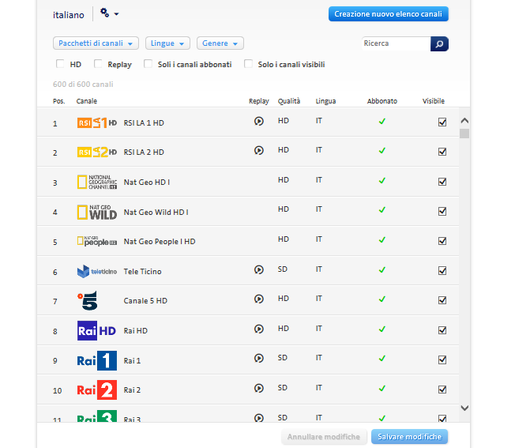Click the Salvare modifiche button
The image size is (515, 448).
pyautogui.click(x=409, y=437)
